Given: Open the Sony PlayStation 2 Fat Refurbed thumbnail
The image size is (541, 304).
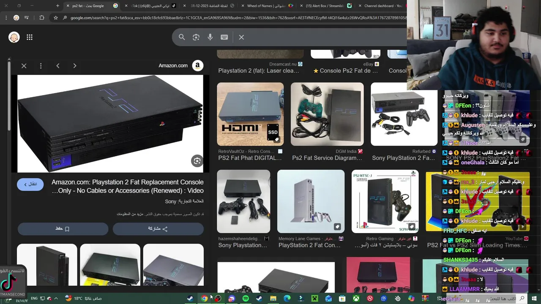Looking at the screenshot, I should pyautogui.click(x=404, y=114).
